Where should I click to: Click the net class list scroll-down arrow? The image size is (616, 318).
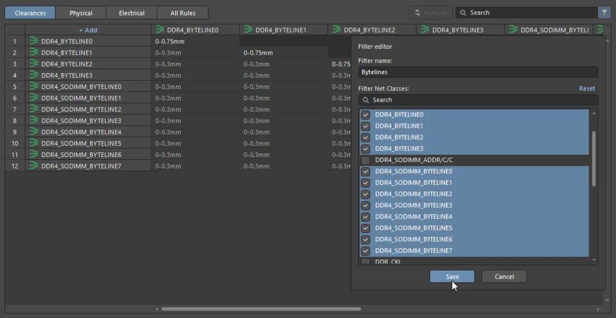[594, 260]
